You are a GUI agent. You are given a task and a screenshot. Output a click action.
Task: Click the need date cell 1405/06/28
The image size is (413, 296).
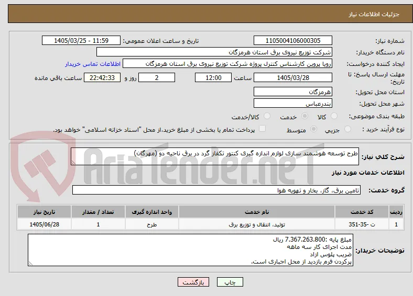click(x=44, y=224)
